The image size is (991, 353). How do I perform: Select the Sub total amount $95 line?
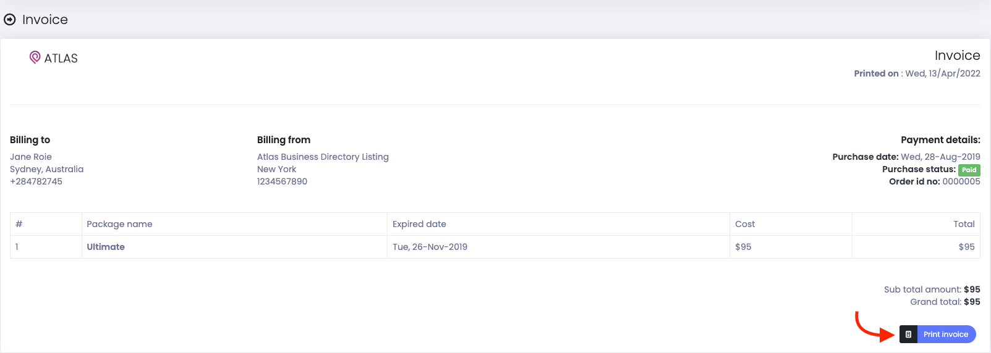932,289
